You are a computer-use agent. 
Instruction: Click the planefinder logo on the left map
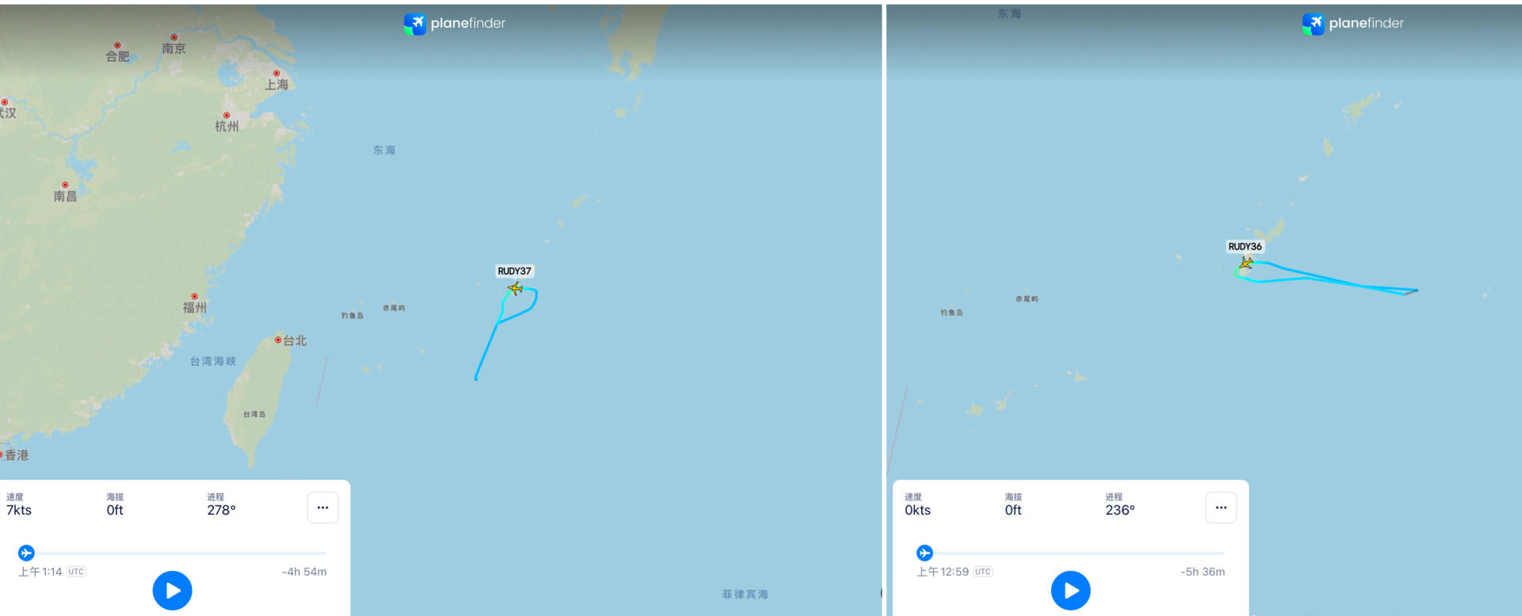click(x=454, y=24)
